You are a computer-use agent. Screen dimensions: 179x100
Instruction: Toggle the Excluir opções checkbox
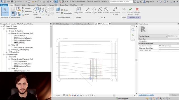[117, 99]
